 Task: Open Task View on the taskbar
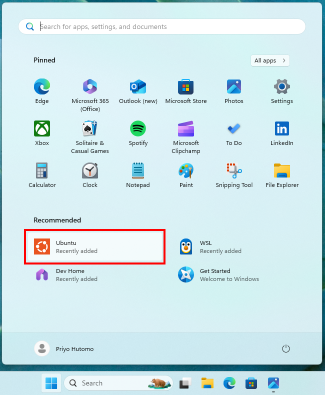(185, 383)
